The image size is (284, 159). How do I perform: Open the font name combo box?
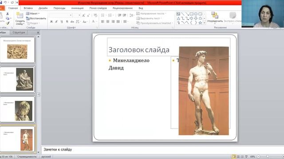click(60, 15)
